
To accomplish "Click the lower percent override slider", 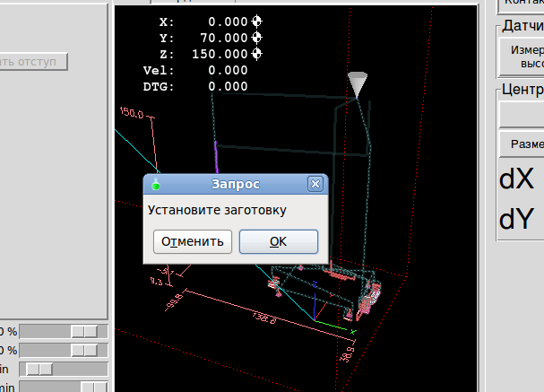I will [x=63, y=351].
